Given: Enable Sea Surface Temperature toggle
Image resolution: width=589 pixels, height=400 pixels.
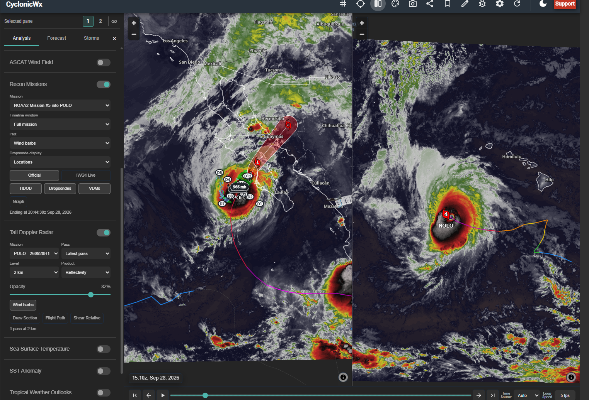Looking at the screenshot, I should (104, 349).
